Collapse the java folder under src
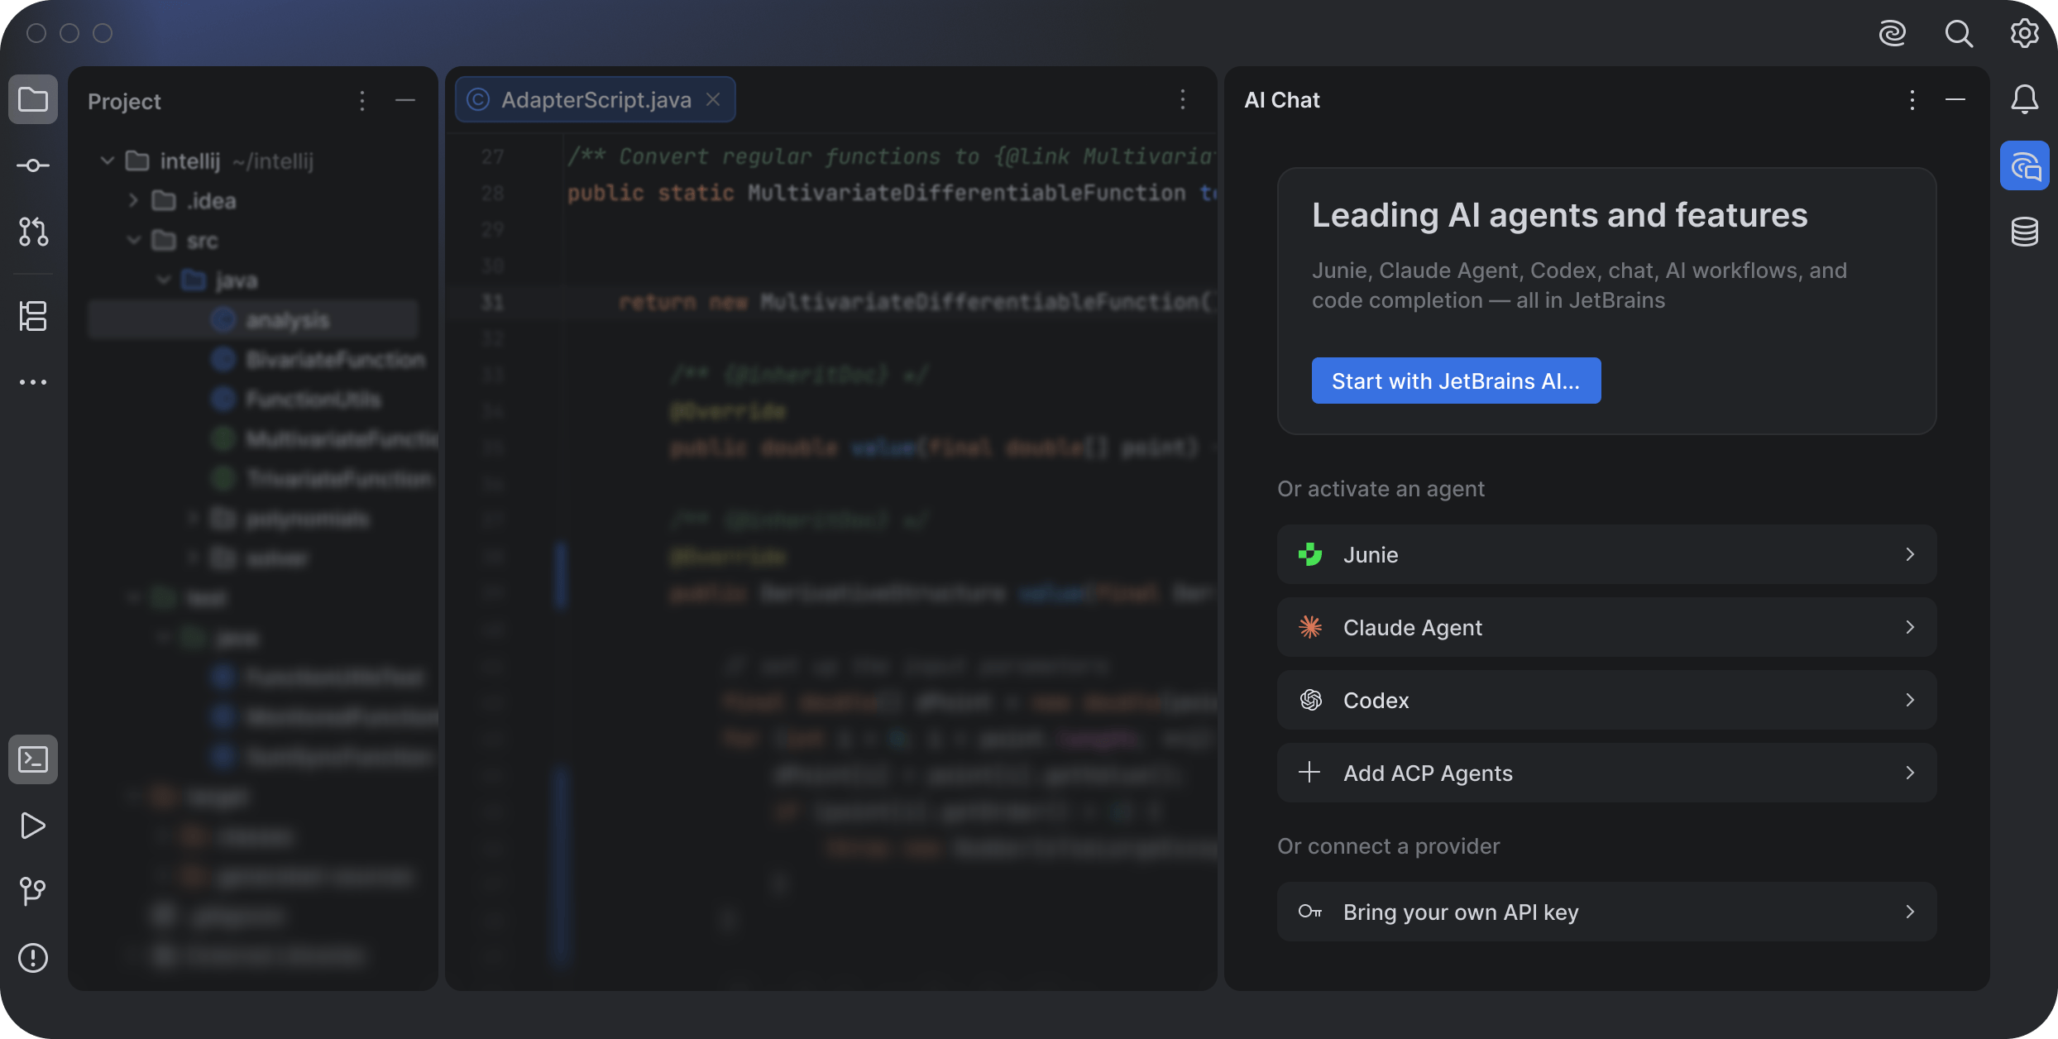The height and width of the screenshot is (1039, 2058). (x=163, y=280)
